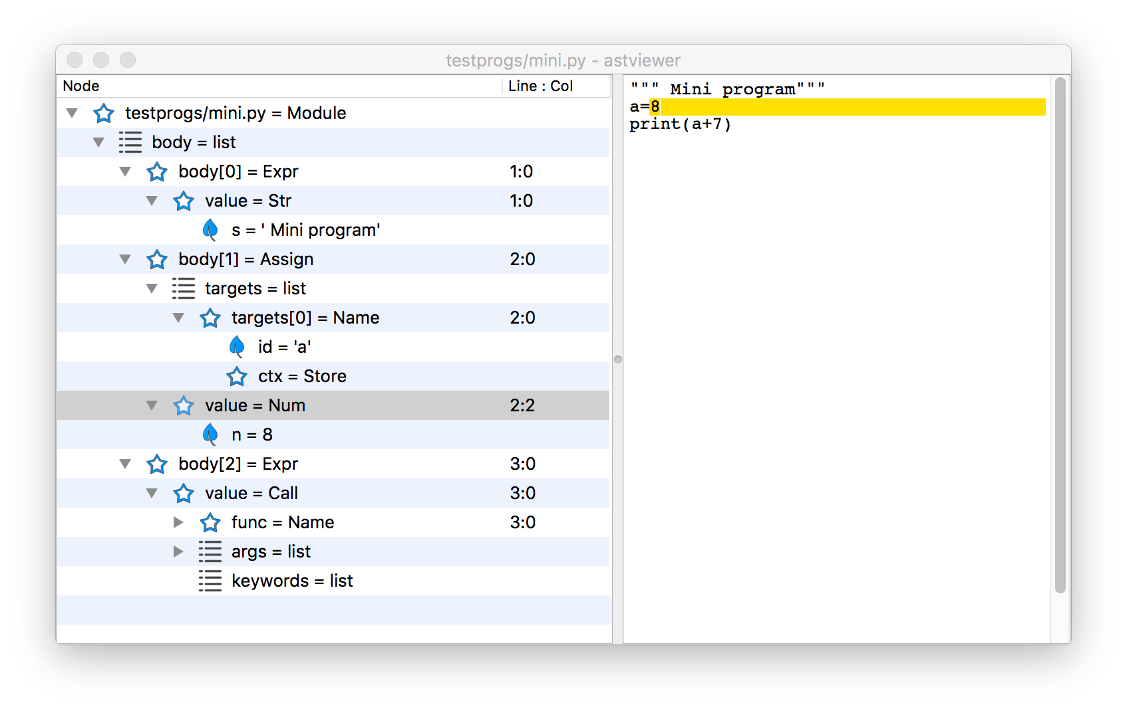Select the "s = ' Mini program'" row text
Viewport: 1127px width, 711px height.
click(306, 230)
